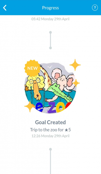Click the upper timeline connector line
This screenshot has width=101, height=174.
tap(50, 40)
